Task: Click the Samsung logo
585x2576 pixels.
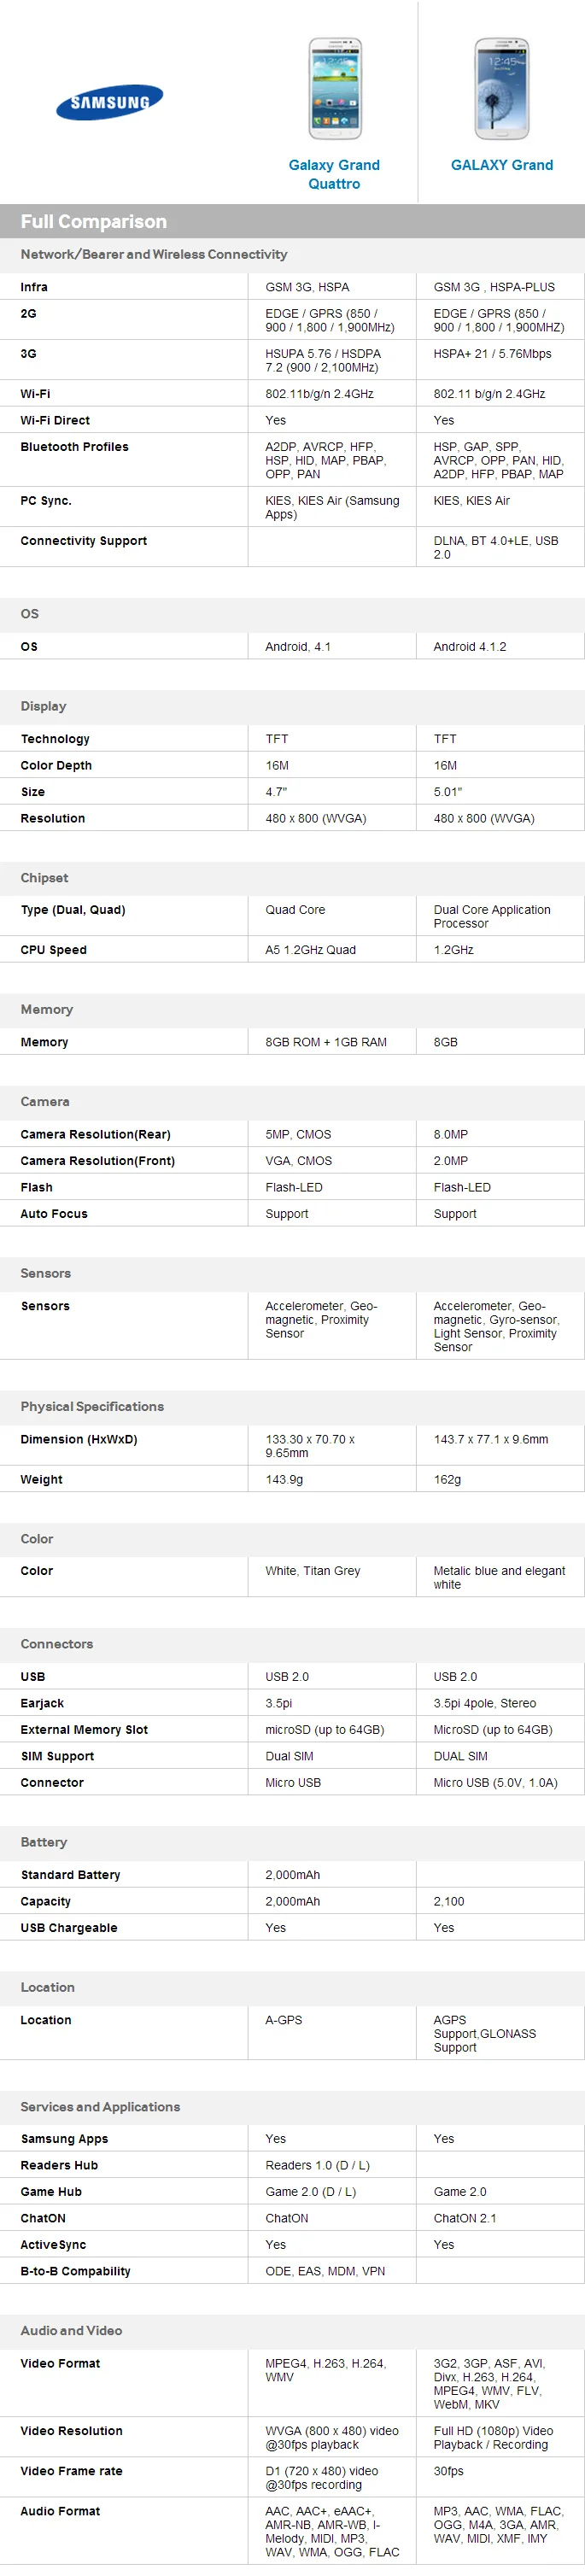Action: coord(110,101)
